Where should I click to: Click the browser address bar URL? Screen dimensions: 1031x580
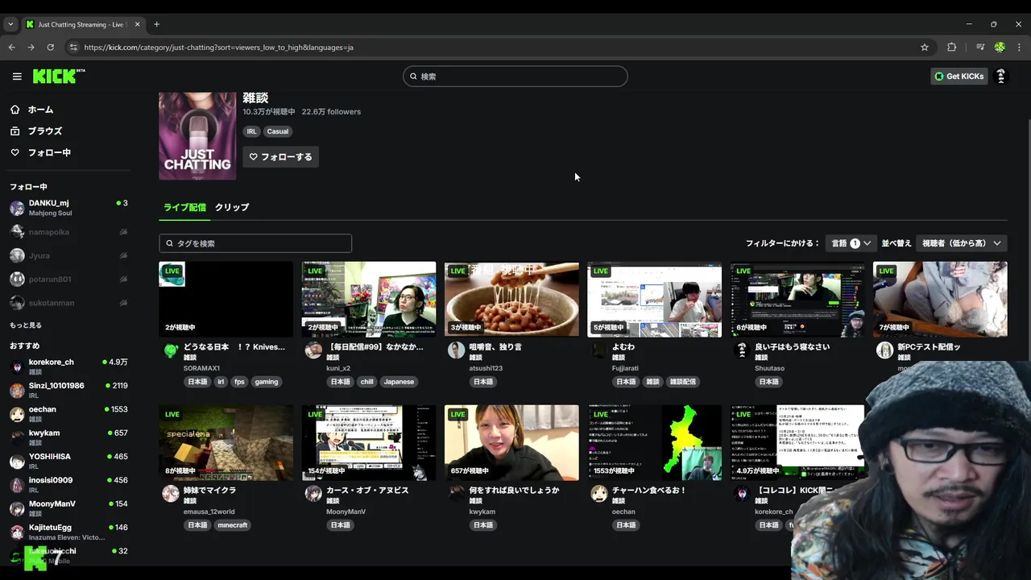218,48
